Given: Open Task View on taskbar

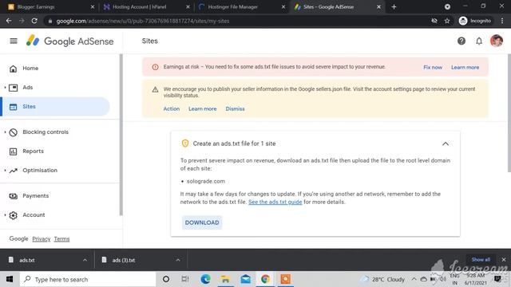Looking at the screenshot, I should click(185, 279).
